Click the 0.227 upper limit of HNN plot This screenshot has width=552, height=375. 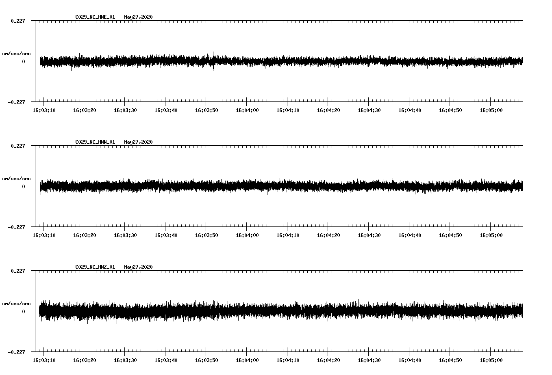tap(17, 146)
